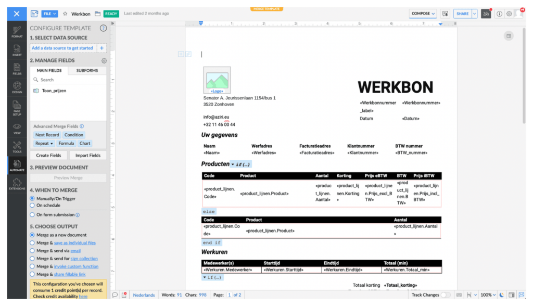Select Merge as a new document
533x306 pixels.
coord(32,235)
